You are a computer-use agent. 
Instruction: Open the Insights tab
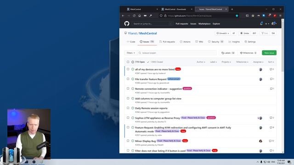(234, 42)
